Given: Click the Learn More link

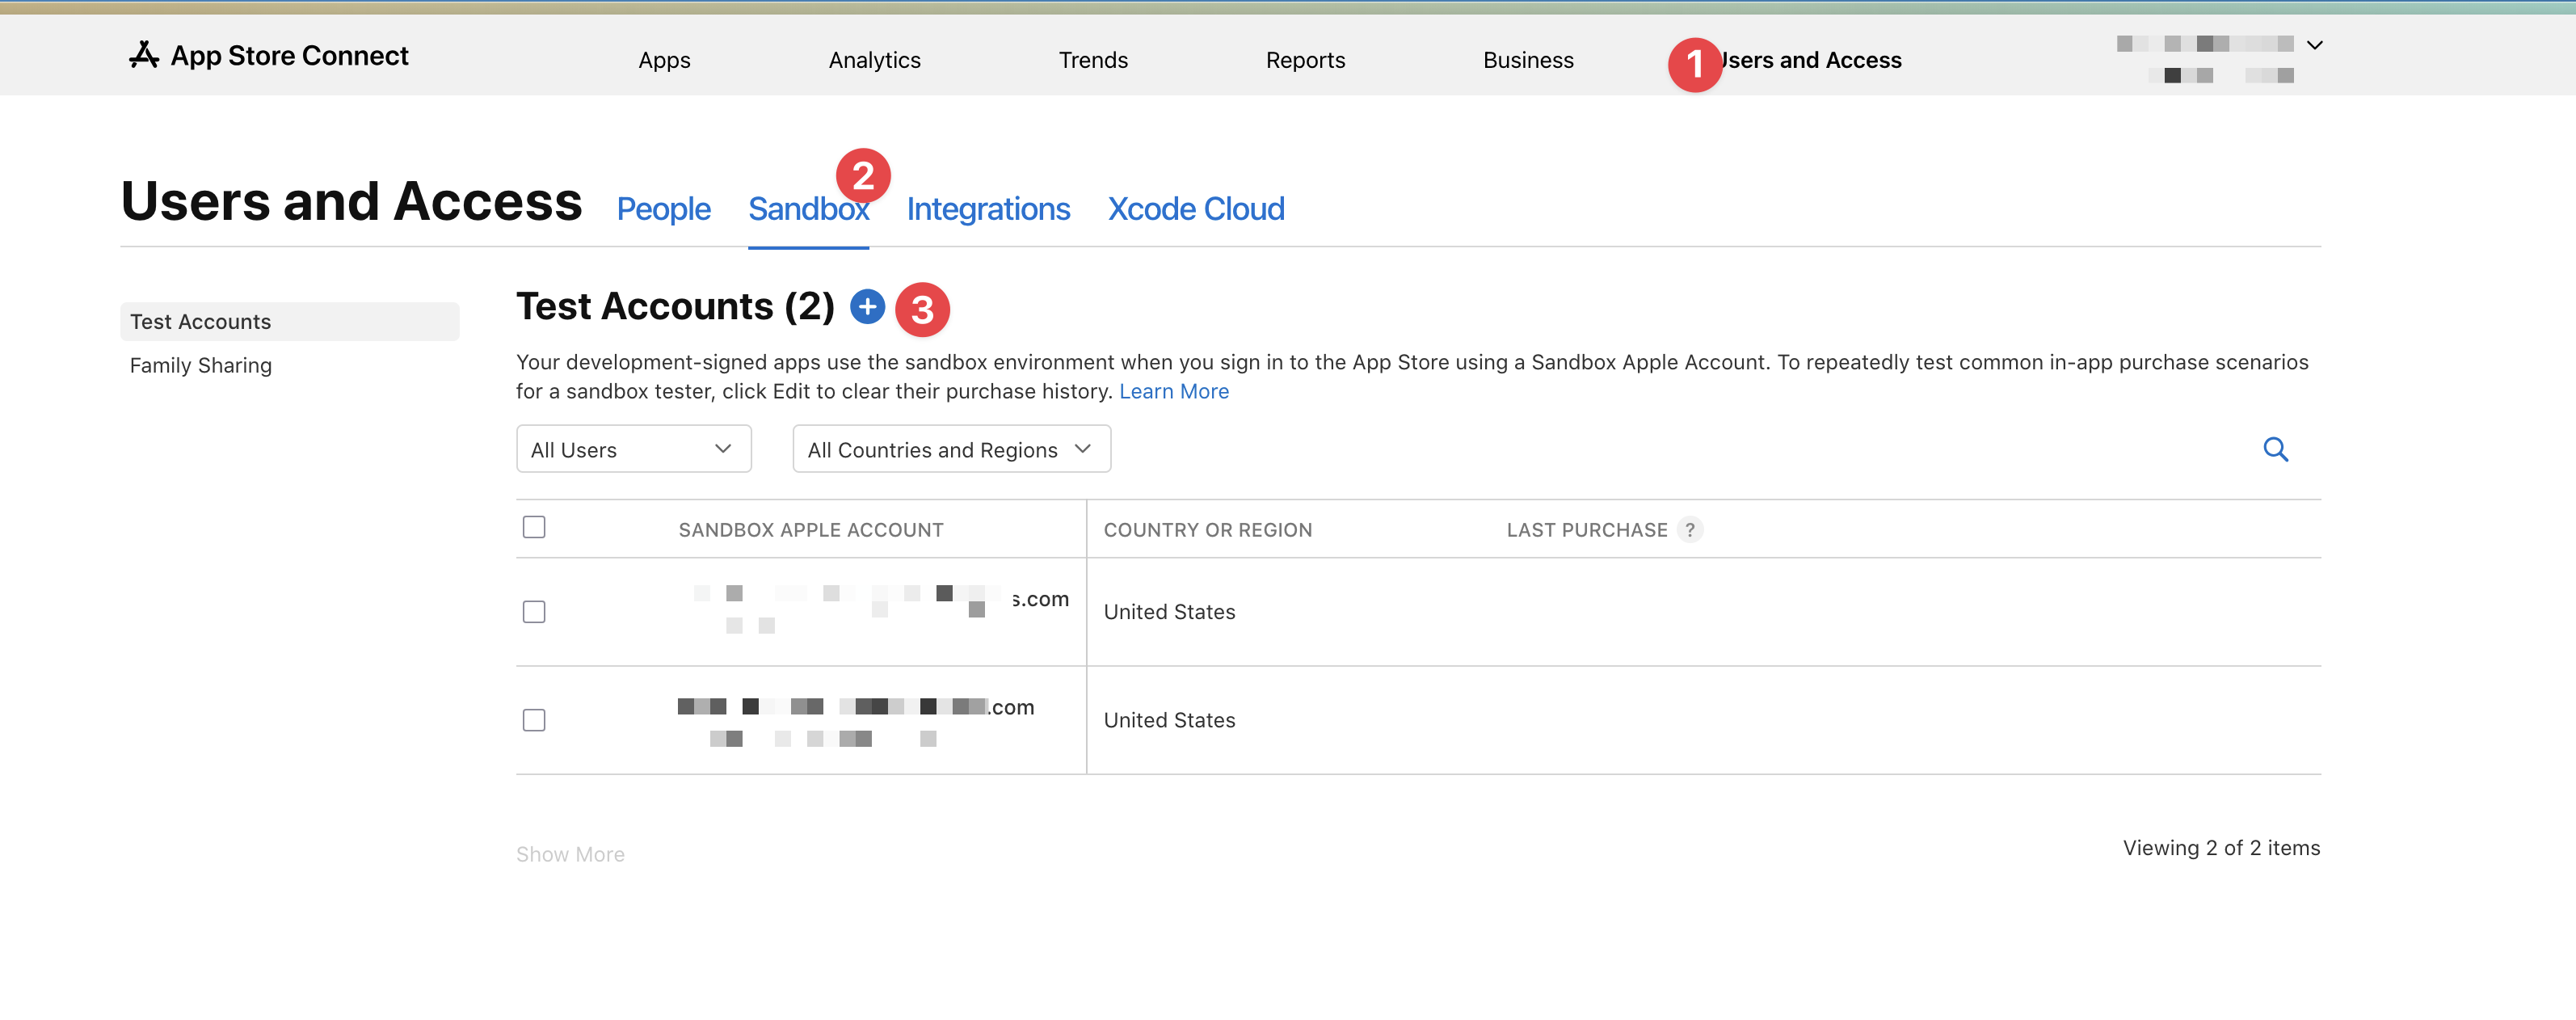Looking at the screenshot, I should 1173,391.
